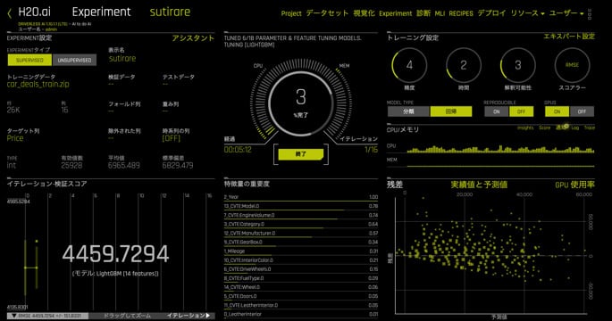612x321 pixels.
Task: Select the 分類 model type
Action: (x=408, y=111)
